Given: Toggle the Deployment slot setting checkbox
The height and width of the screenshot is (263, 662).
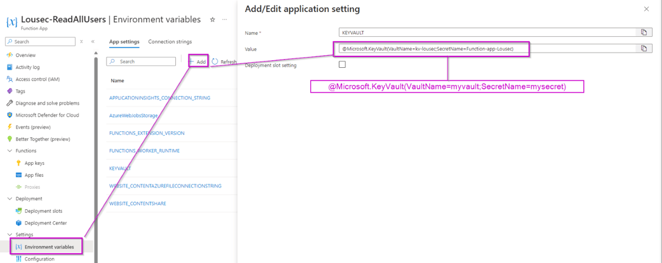Looking at the screenshot, I should coord(342,65).
